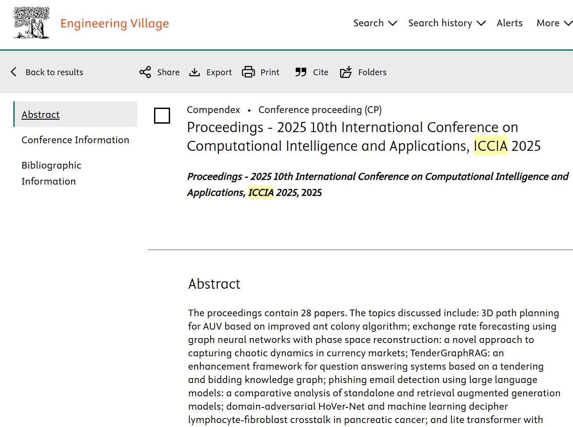Open the Alerts menu item
Viewport: 573px width, 427px height.
click(509, 23)
